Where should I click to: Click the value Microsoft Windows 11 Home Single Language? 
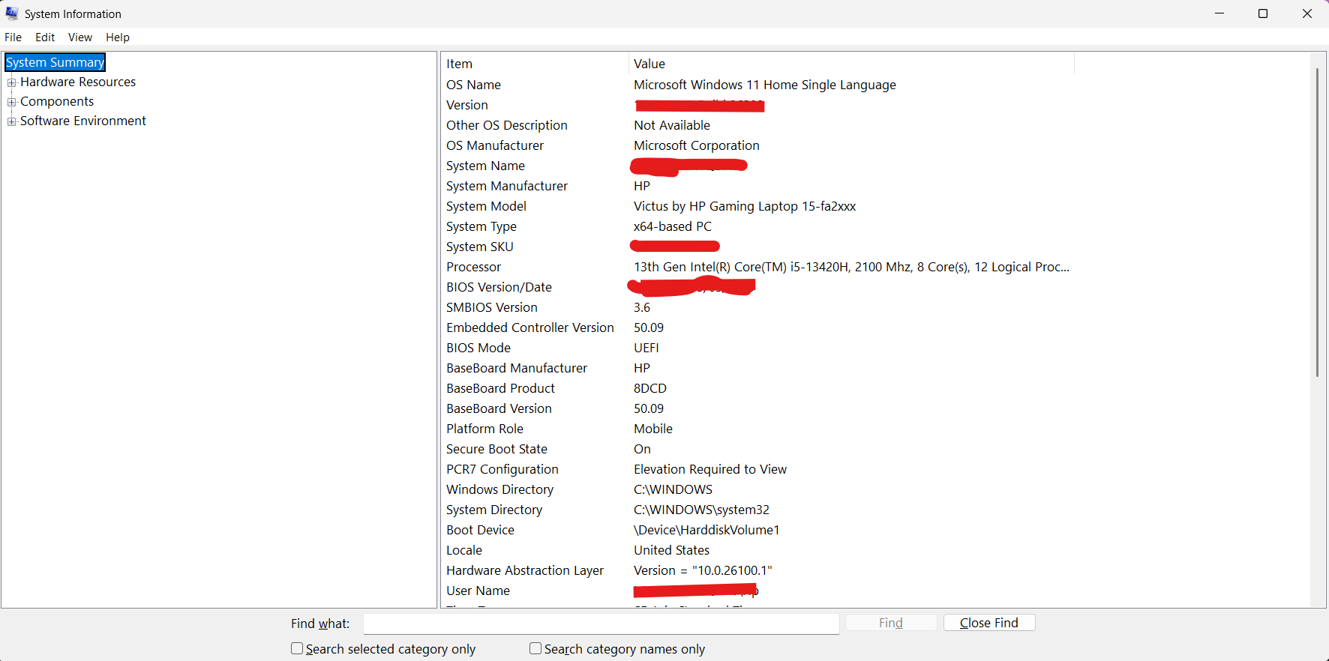coord(765,85)
